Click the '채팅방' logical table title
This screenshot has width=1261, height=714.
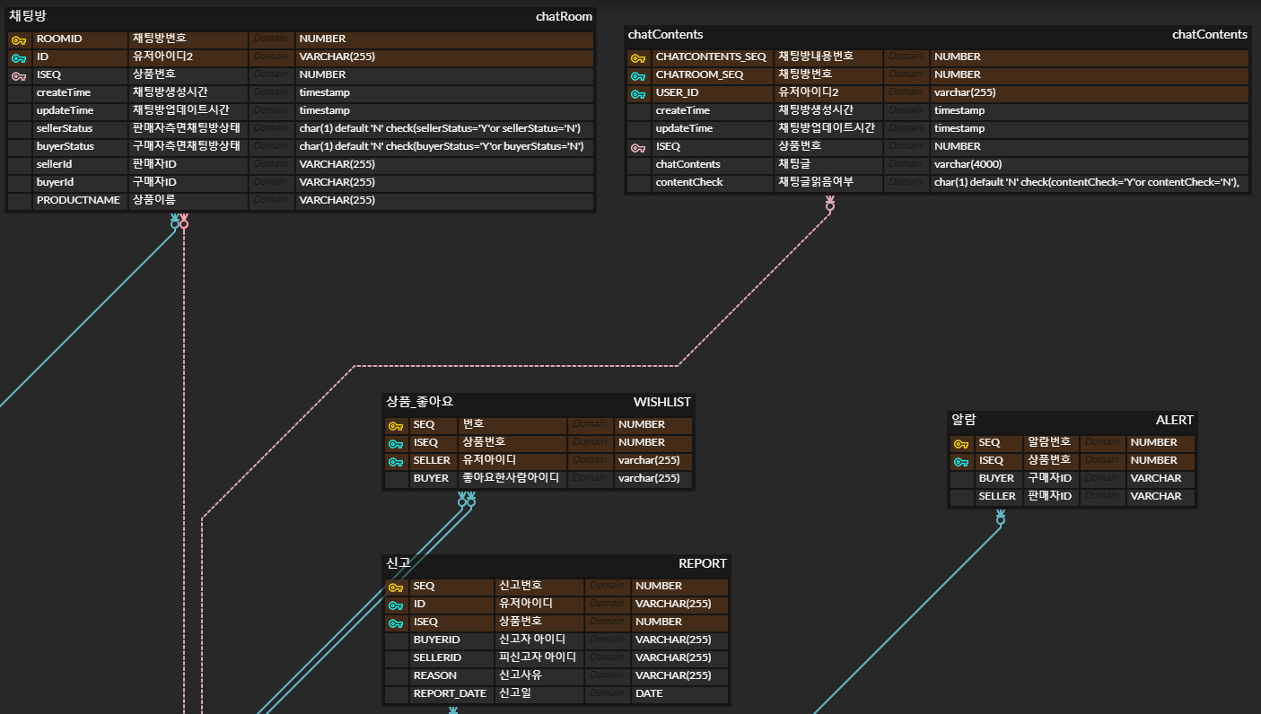(27, 16)
